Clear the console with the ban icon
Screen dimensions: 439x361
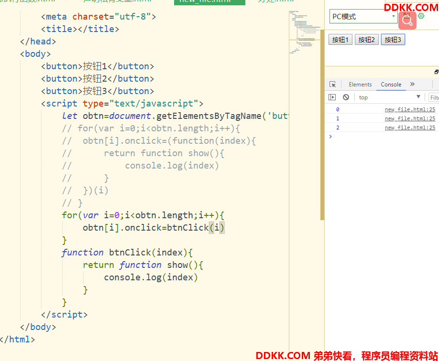click(x=346, y=97)
